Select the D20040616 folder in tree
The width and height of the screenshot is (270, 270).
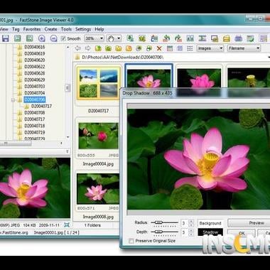click(x=35, y=47)
